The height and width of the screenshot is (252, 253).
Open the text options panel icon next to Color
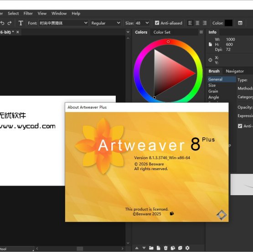pos(240,23)
